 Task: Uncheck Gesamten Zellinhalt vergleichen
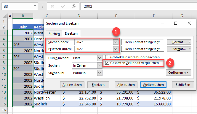tap(107, 63)
